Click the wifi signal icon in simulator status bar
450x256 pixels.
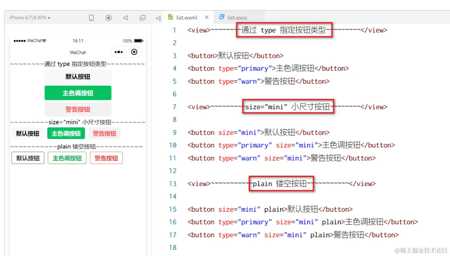point(44,41)
